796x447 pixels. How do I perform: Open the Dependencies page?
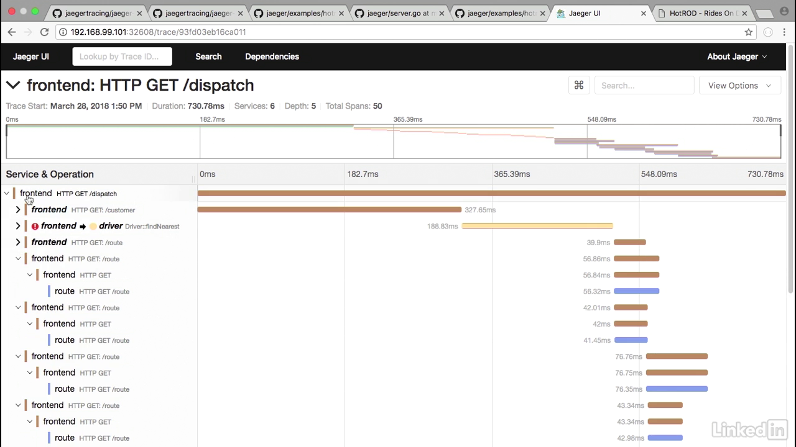(x=272, y=56)
